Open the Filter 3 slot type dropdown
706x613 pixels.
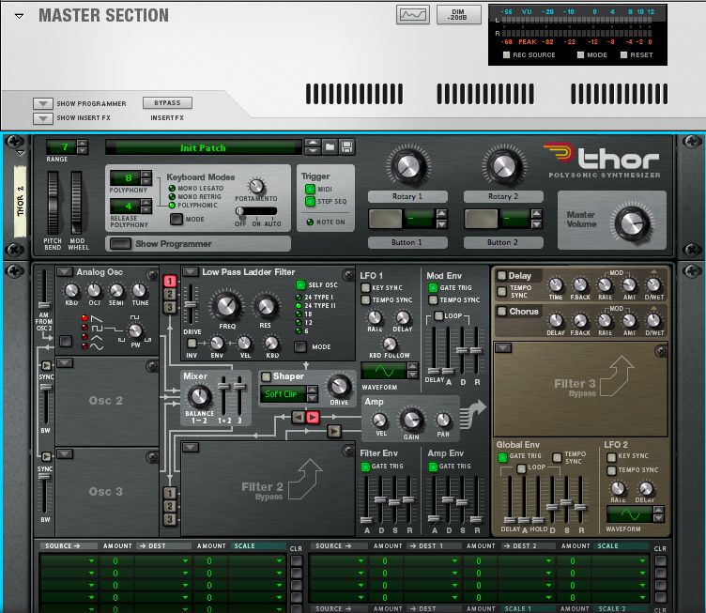(x=503, y=347)
